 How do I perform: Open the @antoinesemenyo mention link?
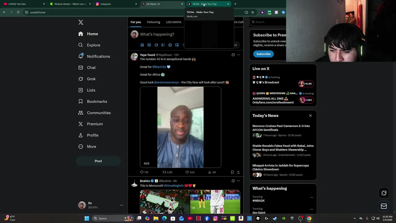coord(166,82)
